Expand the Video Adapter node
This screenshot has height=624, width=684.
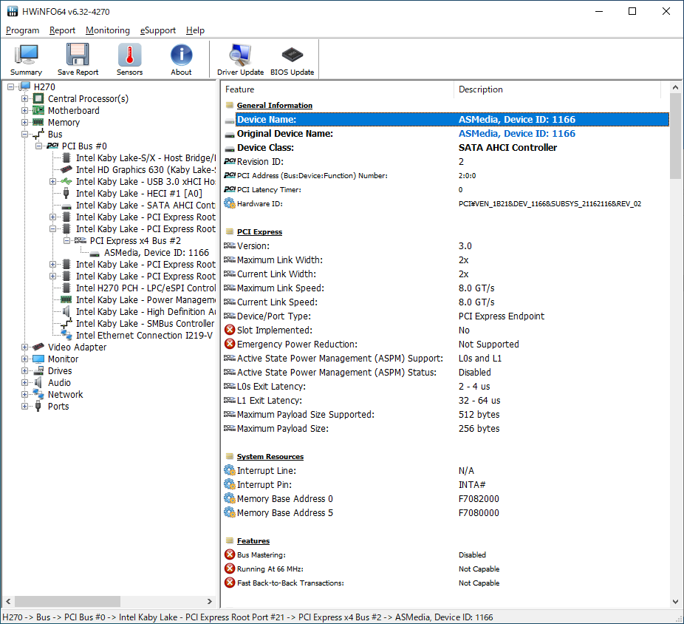(25, 347)
